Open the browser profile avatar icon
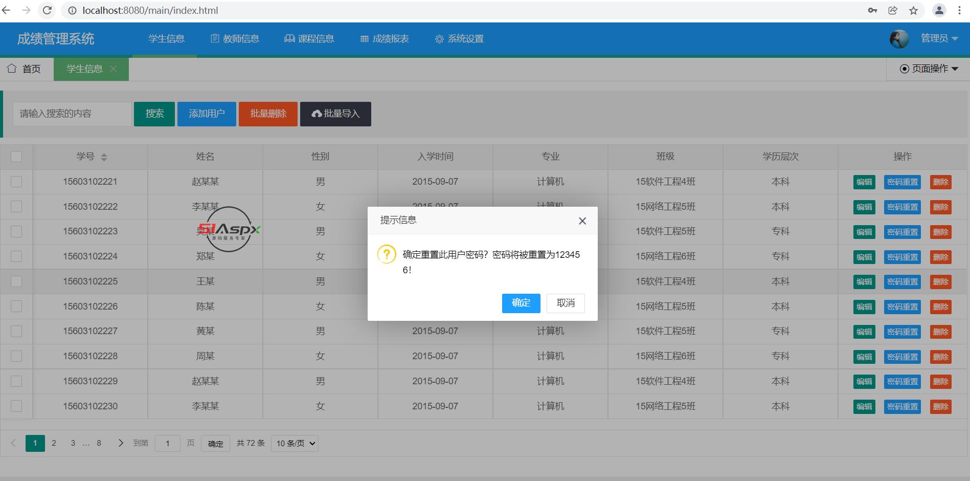The width and height of the screenshot is (970, 481). pyautogui.click(x=939, y=10)
